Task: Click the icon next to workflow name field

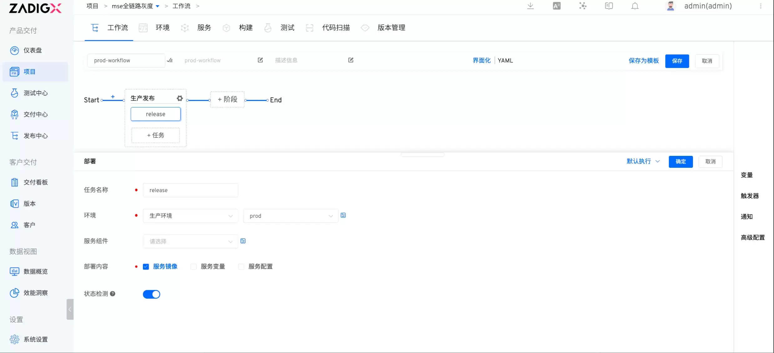Action: [170, 60]
